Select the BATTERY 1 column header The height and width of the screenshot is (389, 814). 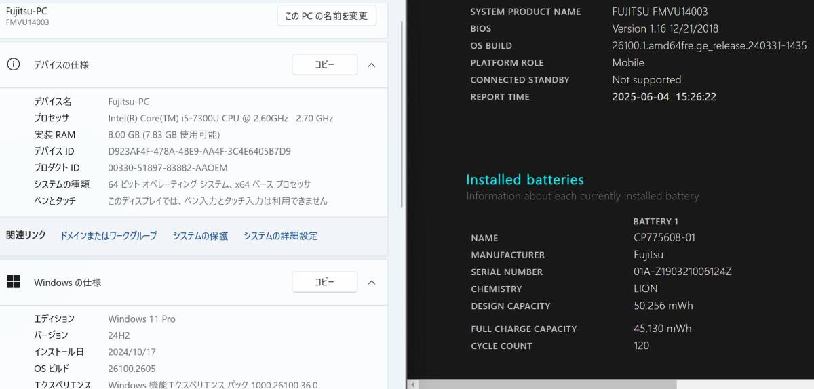coord(656,222)
